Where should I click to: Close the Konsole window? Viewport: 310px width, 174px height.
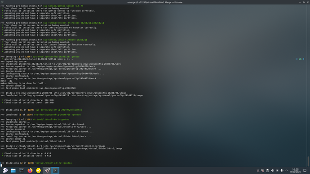[308, 2]
